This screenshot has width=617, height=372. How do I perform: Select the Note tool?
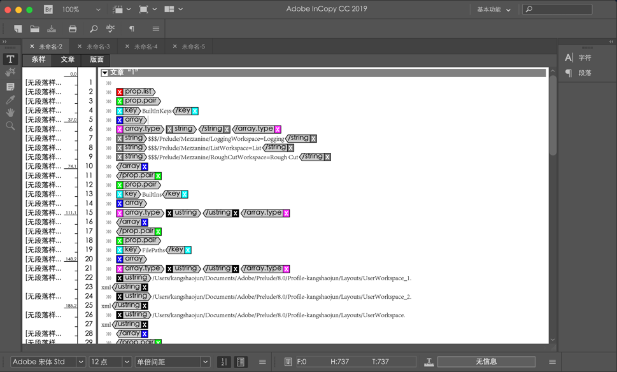pyautogui.click(x=10, y=87)
